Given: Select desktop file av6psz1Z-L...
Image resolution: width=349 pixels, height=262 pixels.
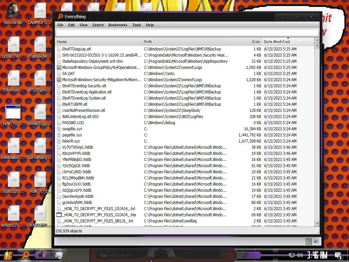Looking at the screenshot, I should [13, 217].
